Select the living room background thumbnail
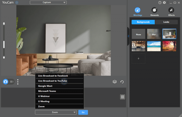 169,34
